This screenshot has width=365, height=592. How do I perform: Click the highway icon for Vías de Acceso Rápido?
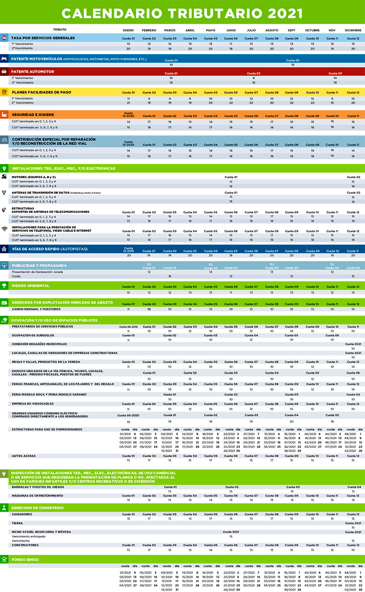pos(4,249)
